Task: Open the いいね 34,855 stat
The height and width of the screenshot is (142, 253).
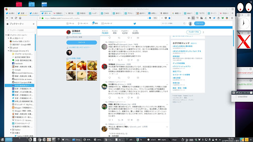Action: [135, 32]
